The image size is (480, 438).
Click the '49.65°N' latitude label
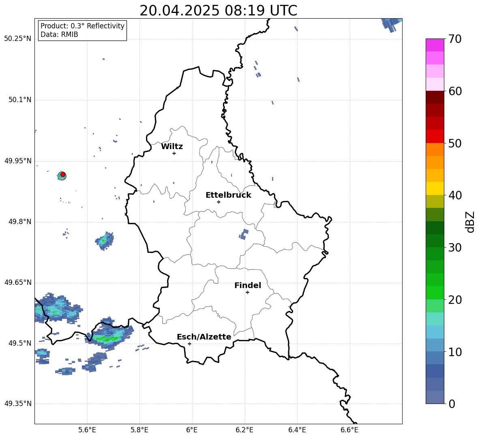(17, 282)
